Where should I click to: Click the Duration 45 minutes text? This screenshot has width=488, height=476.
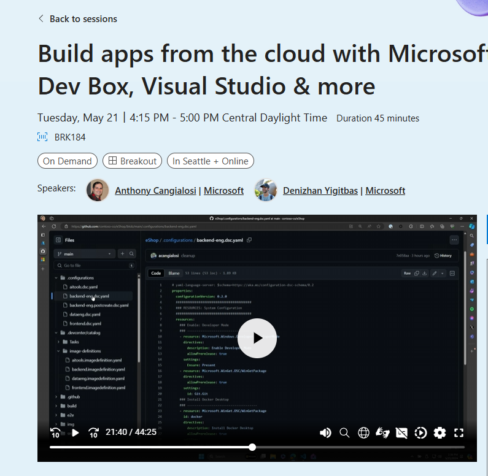coord(378,118)
